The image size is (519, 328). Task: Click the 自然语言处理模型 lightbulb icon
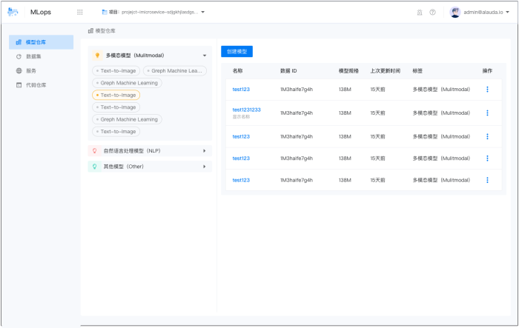94,150
